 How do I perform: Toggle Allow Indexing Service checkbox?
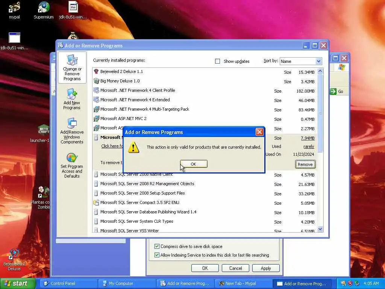coord(157,255)
